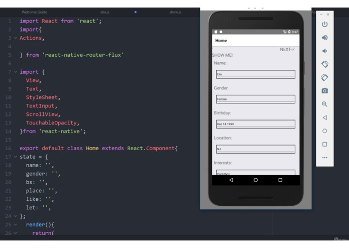Click the 'react-native-router-flux' string on line 5
Viewport: 349px width, 248px height.
pos(83,55)
